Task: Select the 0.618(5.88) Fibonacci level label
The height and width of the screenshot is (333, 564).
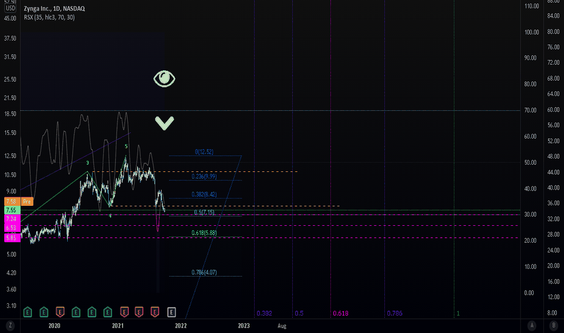Action: [x=204, y=233]
